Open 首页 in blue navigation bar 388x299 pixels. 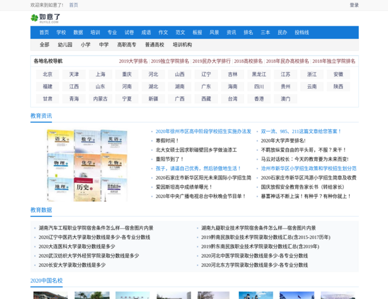(44, 32)
